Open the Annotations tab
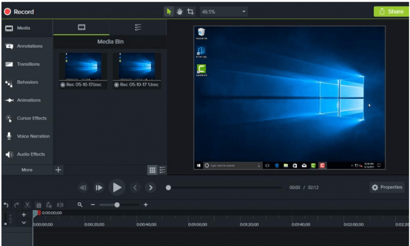This screenshot has height=246, width=410. click(x=27, y=46)
